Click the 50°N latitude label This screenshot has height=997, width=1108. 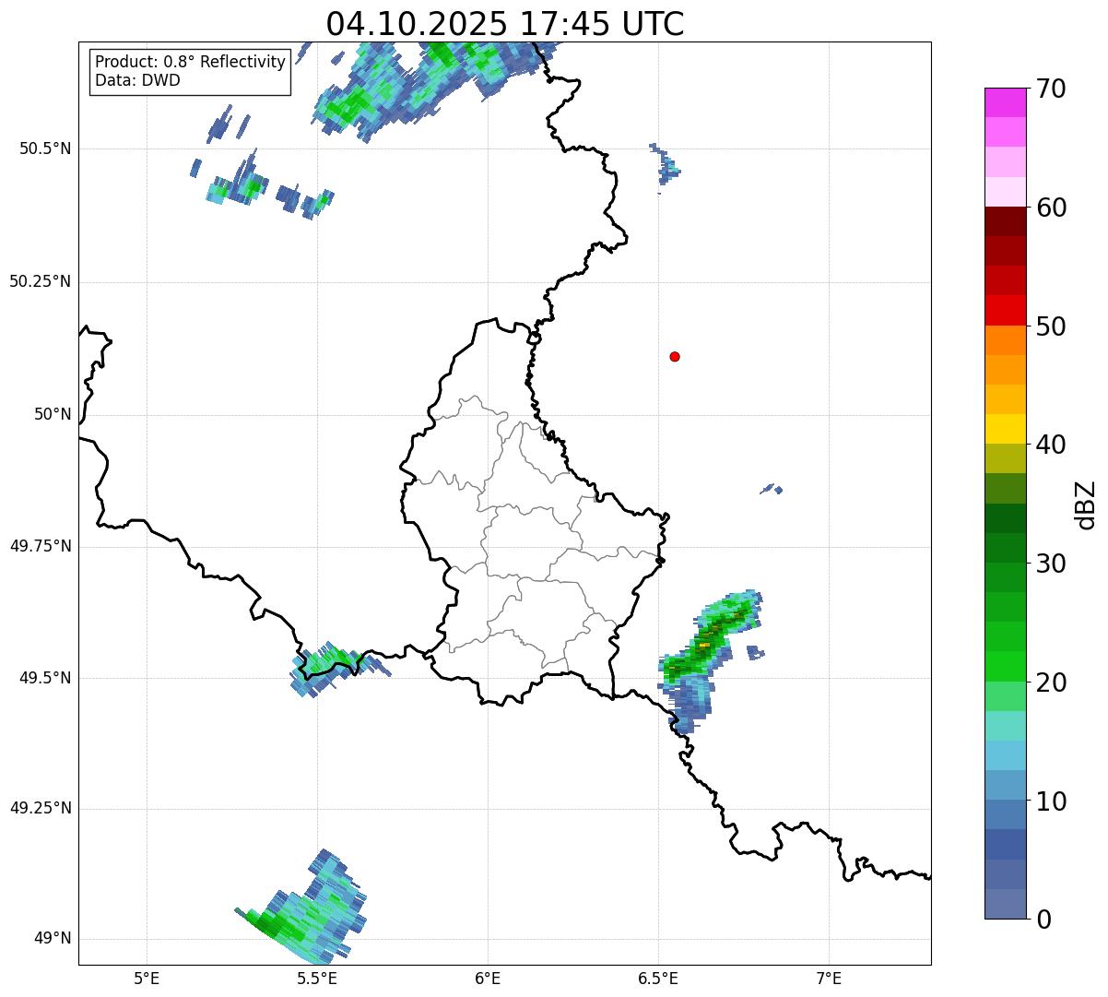pos(53,414)
